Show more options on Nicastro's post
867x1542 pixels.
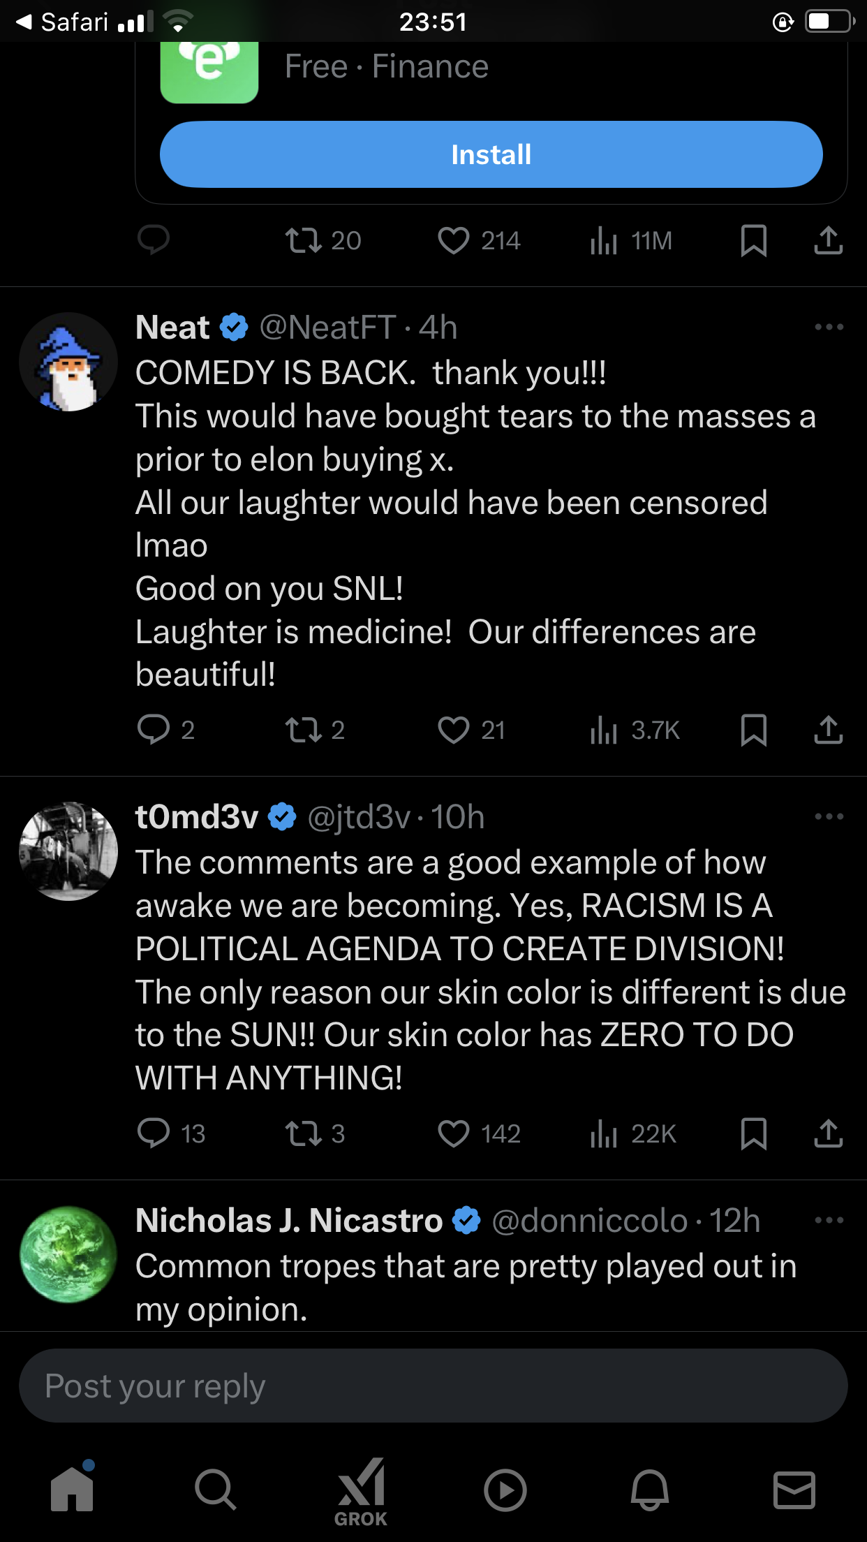click(829, 1220)
